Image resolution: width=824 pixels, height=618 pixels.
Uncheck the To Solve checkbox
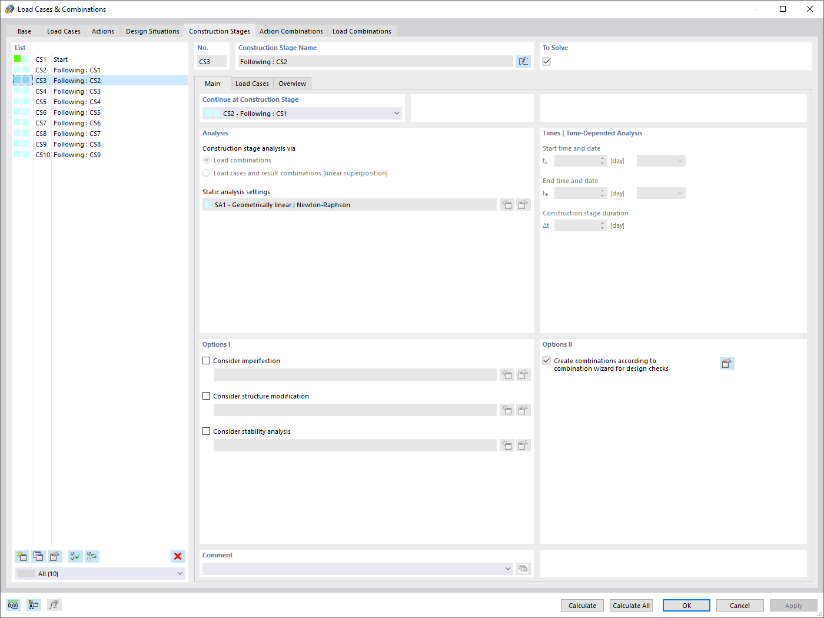point(546,61)
